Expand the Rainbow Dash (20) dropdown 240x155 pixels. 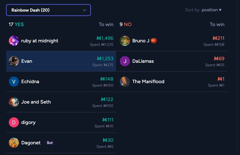click(48, 10)
